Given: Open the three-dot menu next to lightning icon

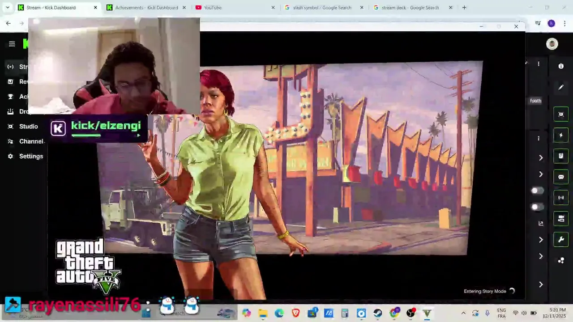Looking at the screenshot, I should tap(539, 138).
